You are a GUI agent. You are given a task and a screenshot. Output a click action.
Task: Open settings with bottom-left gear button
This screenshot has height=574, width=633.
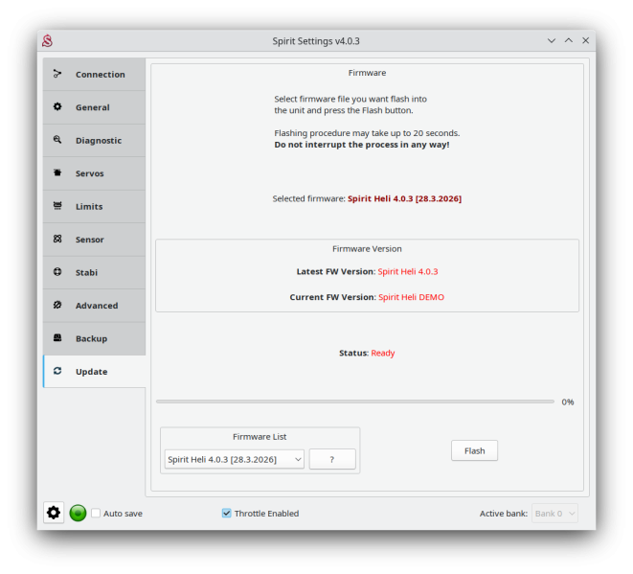(x=54, y=513)
